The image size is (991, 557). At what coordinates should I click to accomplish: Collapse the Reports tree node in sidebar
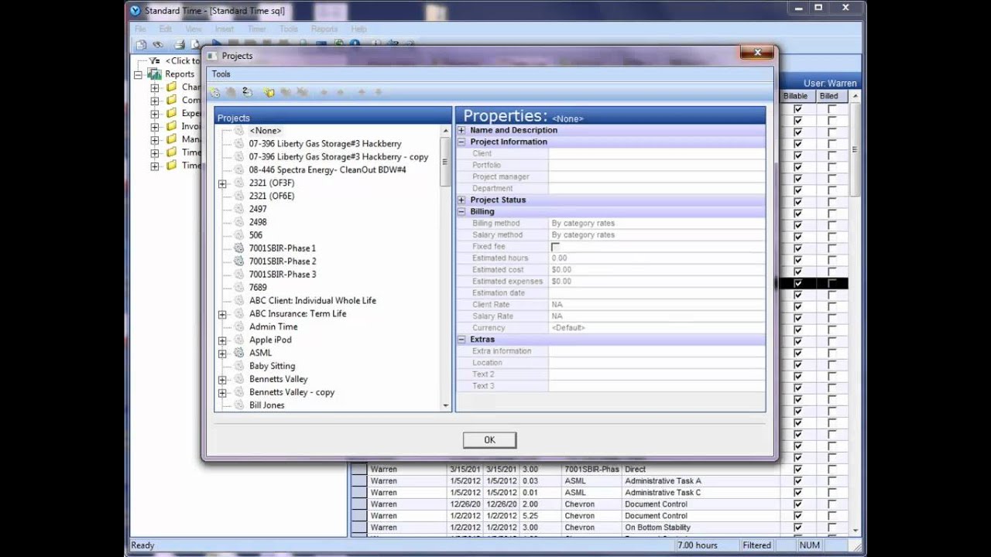[139, 74]
